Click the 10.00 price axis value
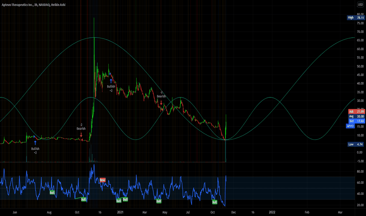 (x=360, y=135)
